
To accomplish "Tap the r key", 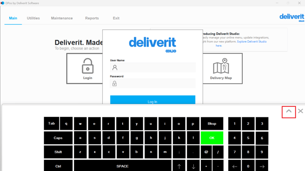I will pyautogui.click(x=109, y=124).
